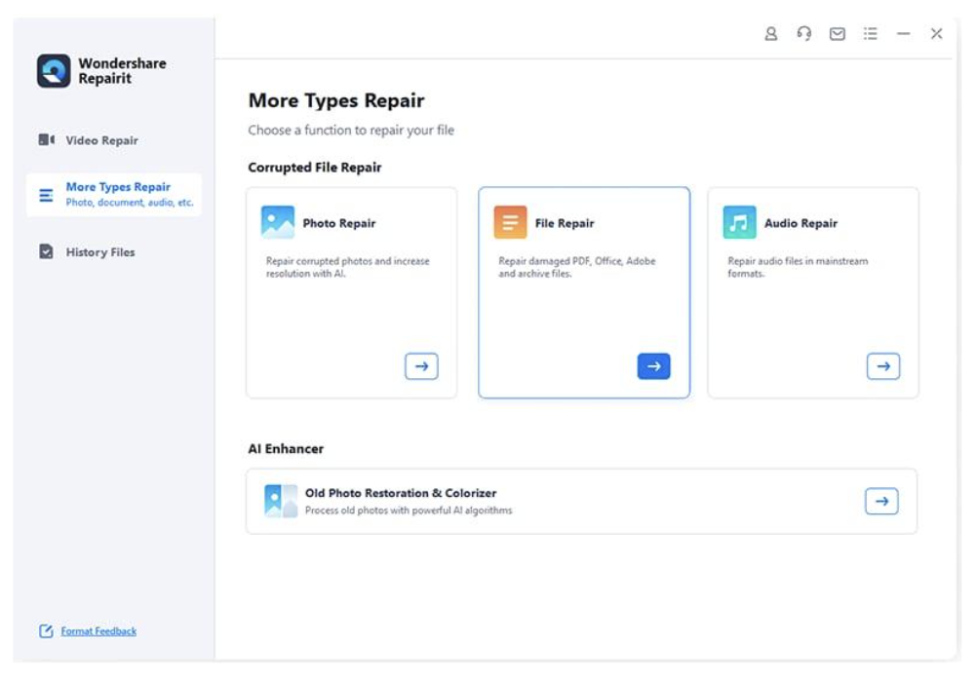The image size is (977, 682).
Task: Open the Format Feedback link
Action: (98, 631)
